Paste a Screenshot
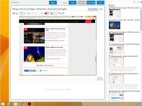Image resolution: width=142 pixels, height=106 pixels. [x=91, y=3]
